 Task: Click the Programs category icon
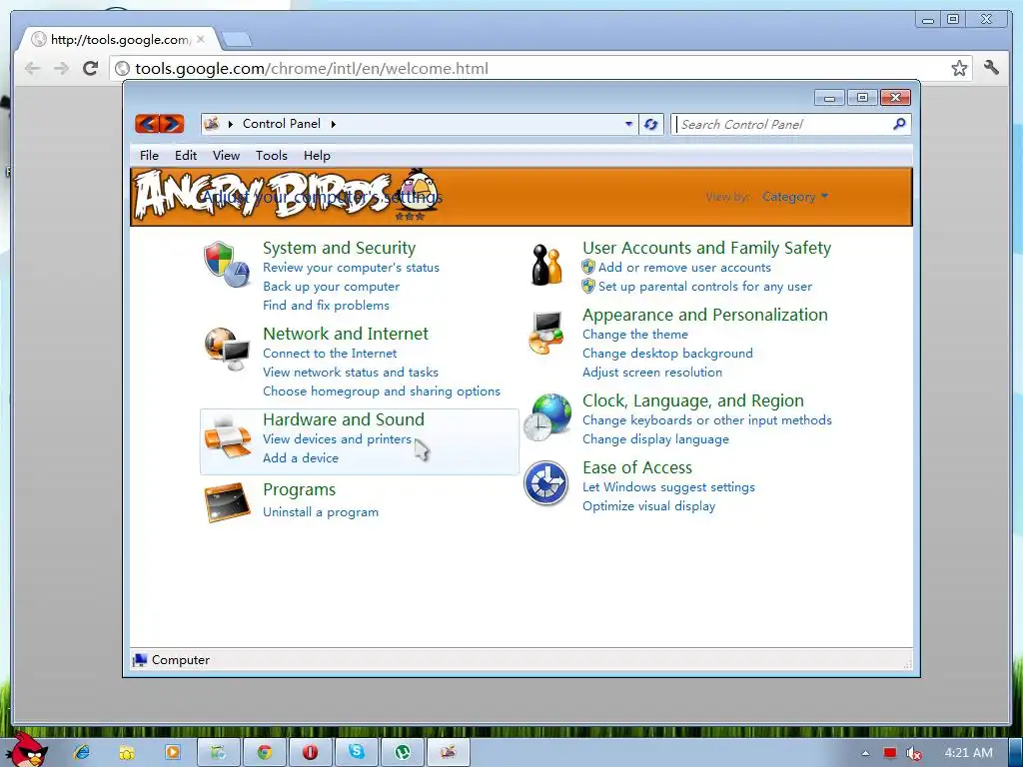pos(227,501)
